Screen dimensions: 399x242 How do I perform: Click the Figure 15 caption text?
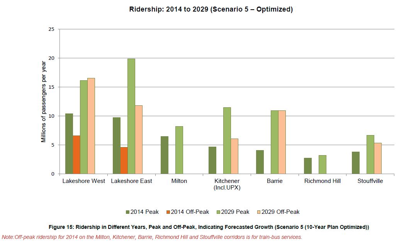click(209, 227)
